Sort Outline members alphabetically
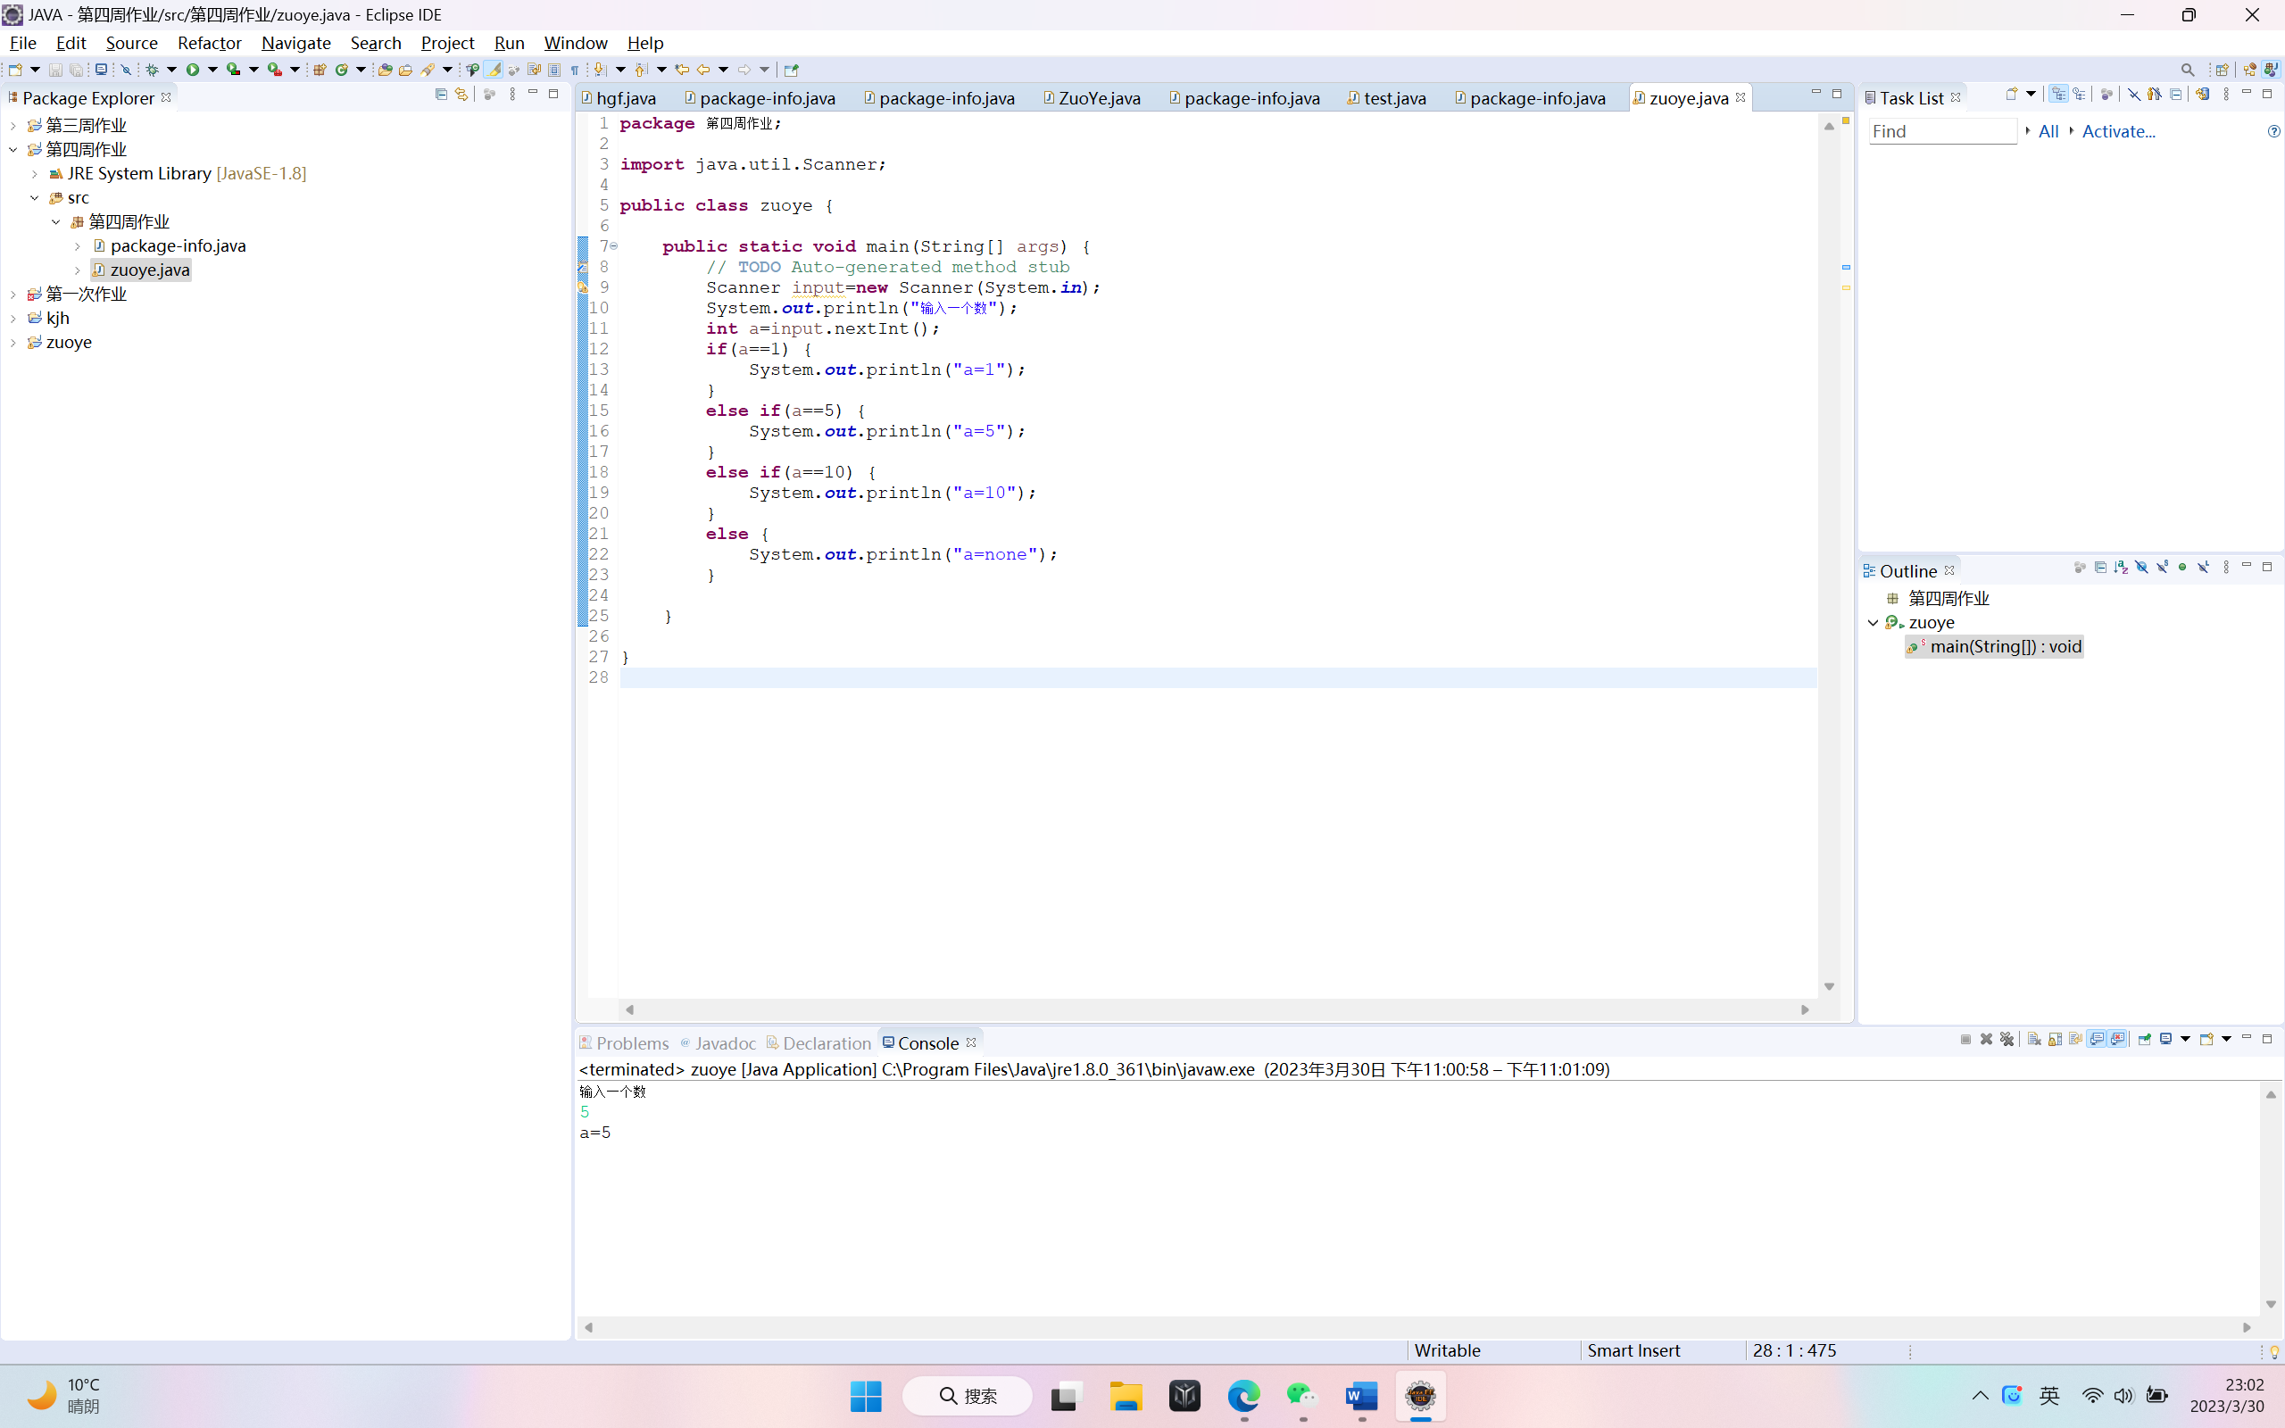 coord(2121,568)
